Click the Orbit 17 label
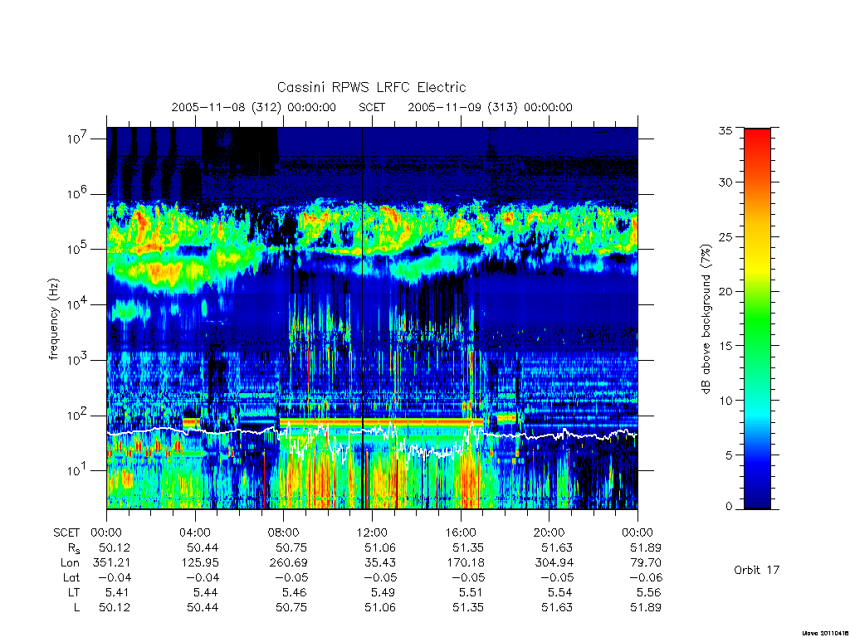This screenshot has width=850, height=637. 756,570
